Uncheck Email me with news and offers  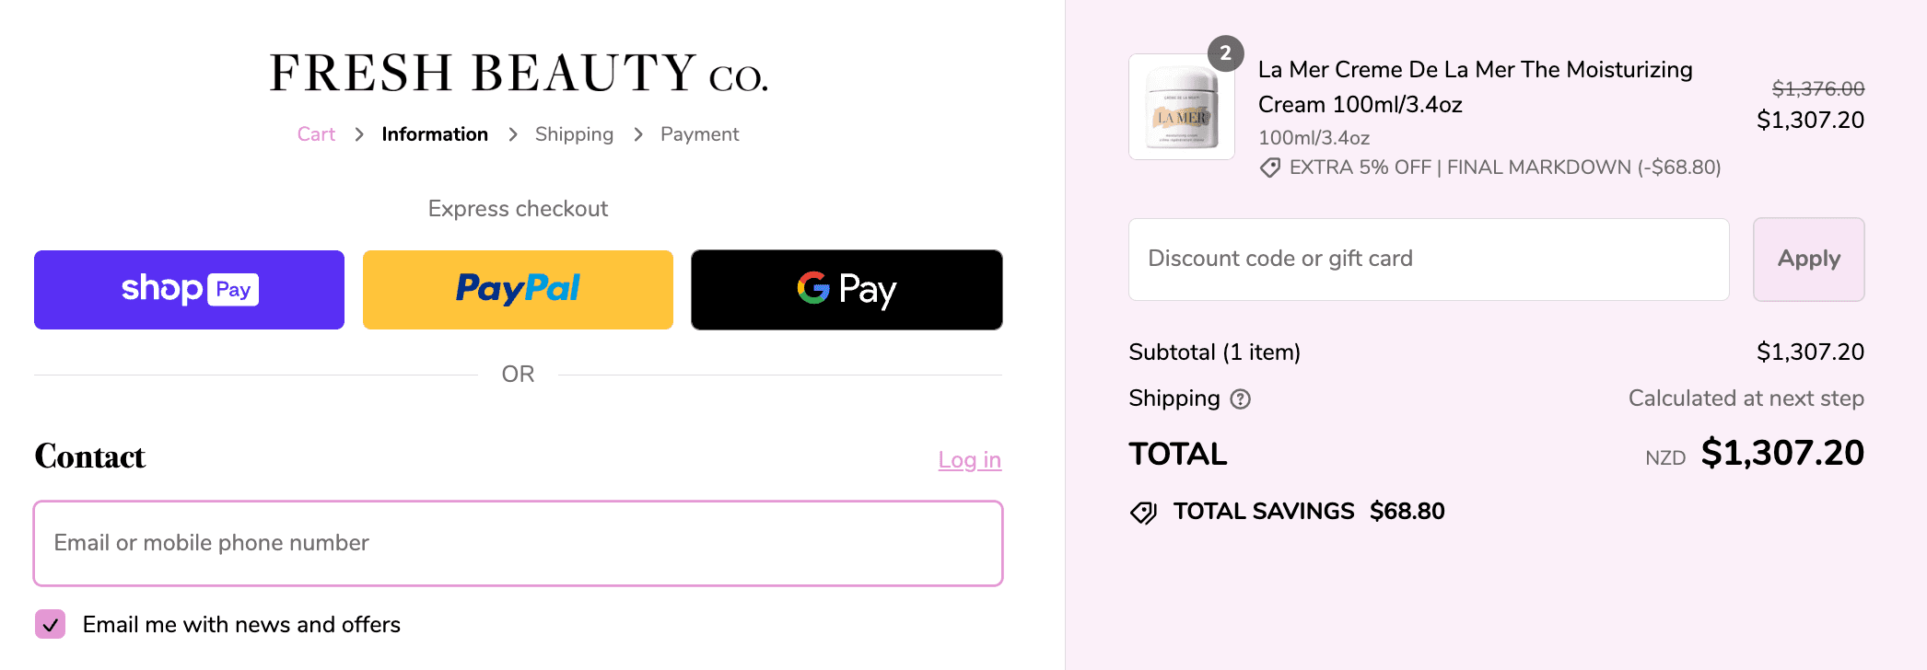[51, 624]
